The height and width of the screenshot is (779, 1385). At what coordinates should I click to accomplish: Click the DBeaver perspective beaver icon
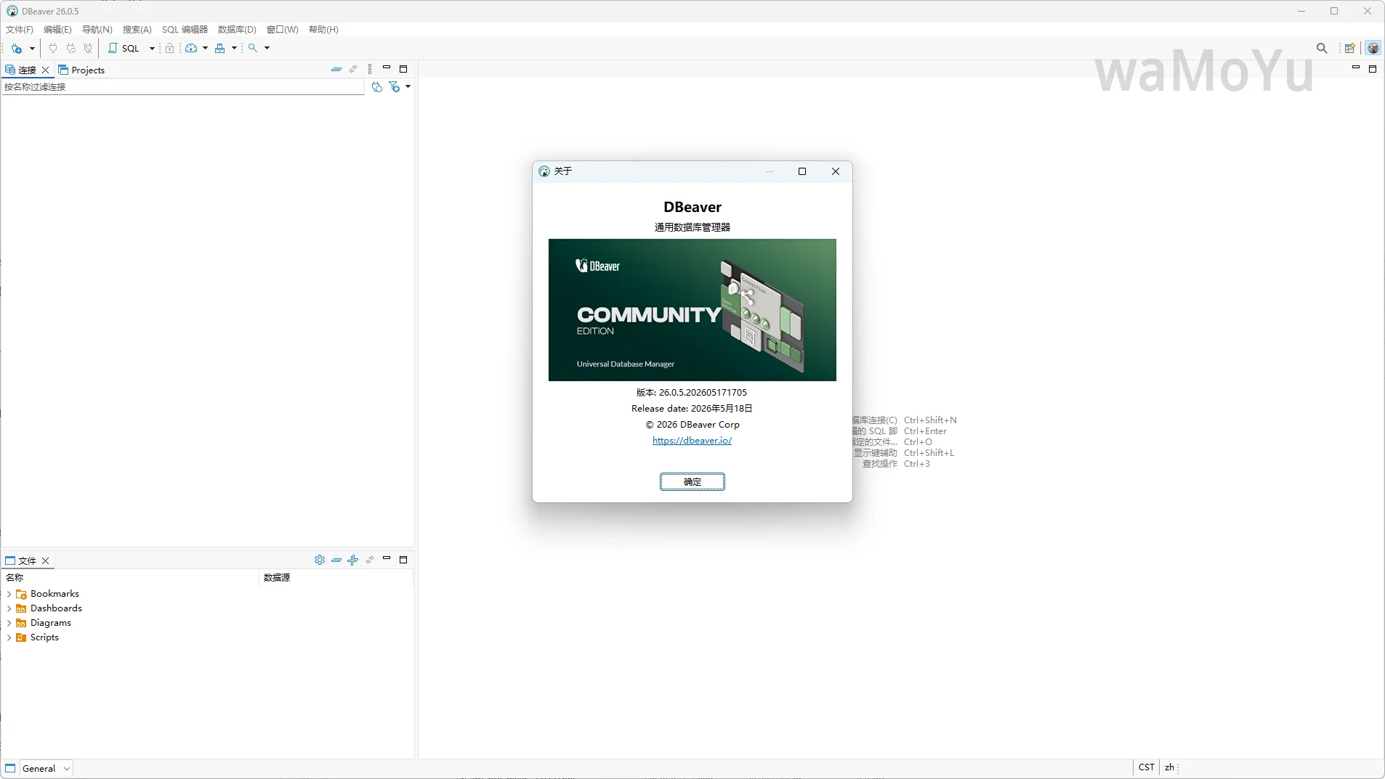(1373, 48)
